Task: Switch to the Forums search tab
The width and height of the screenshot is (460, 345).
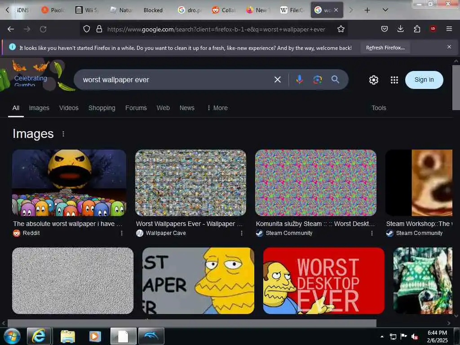Action: tap(136, 108)
